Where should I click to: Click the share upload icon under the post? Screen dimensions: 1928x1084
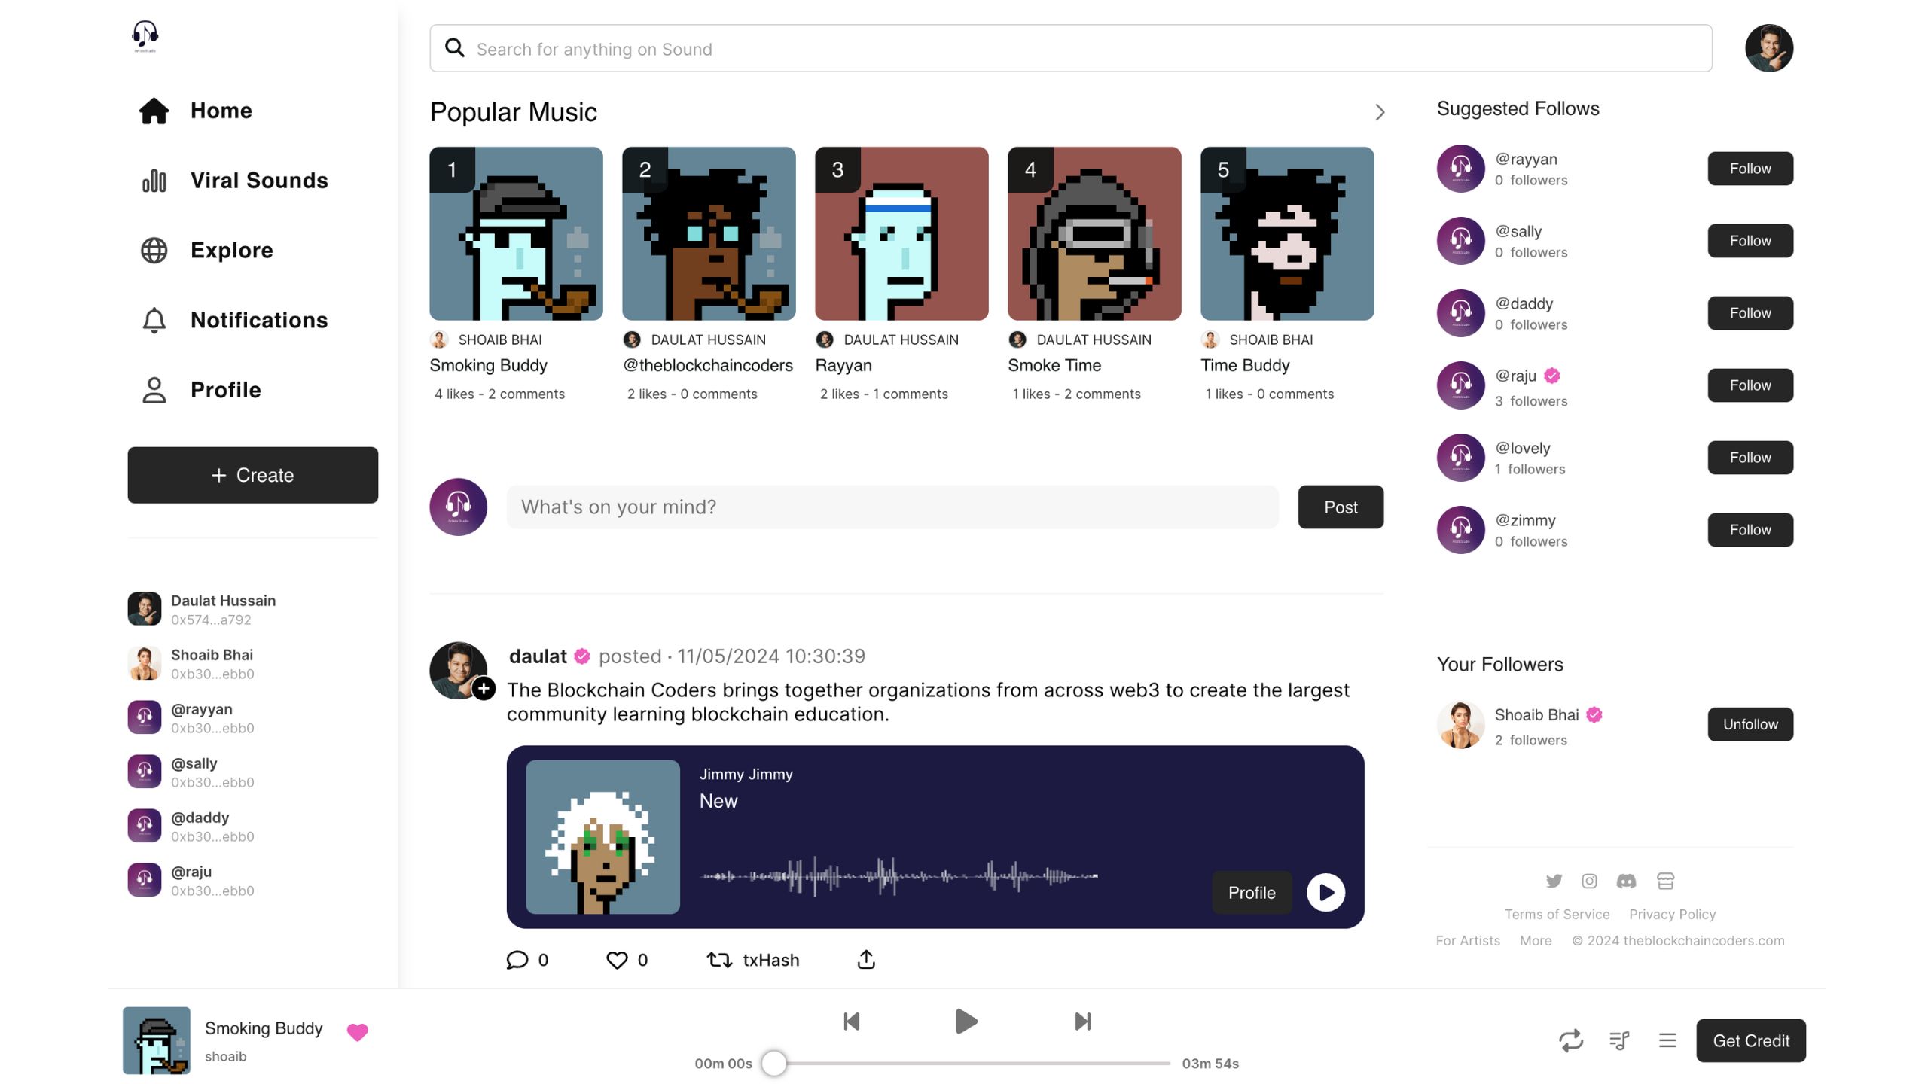865,959
